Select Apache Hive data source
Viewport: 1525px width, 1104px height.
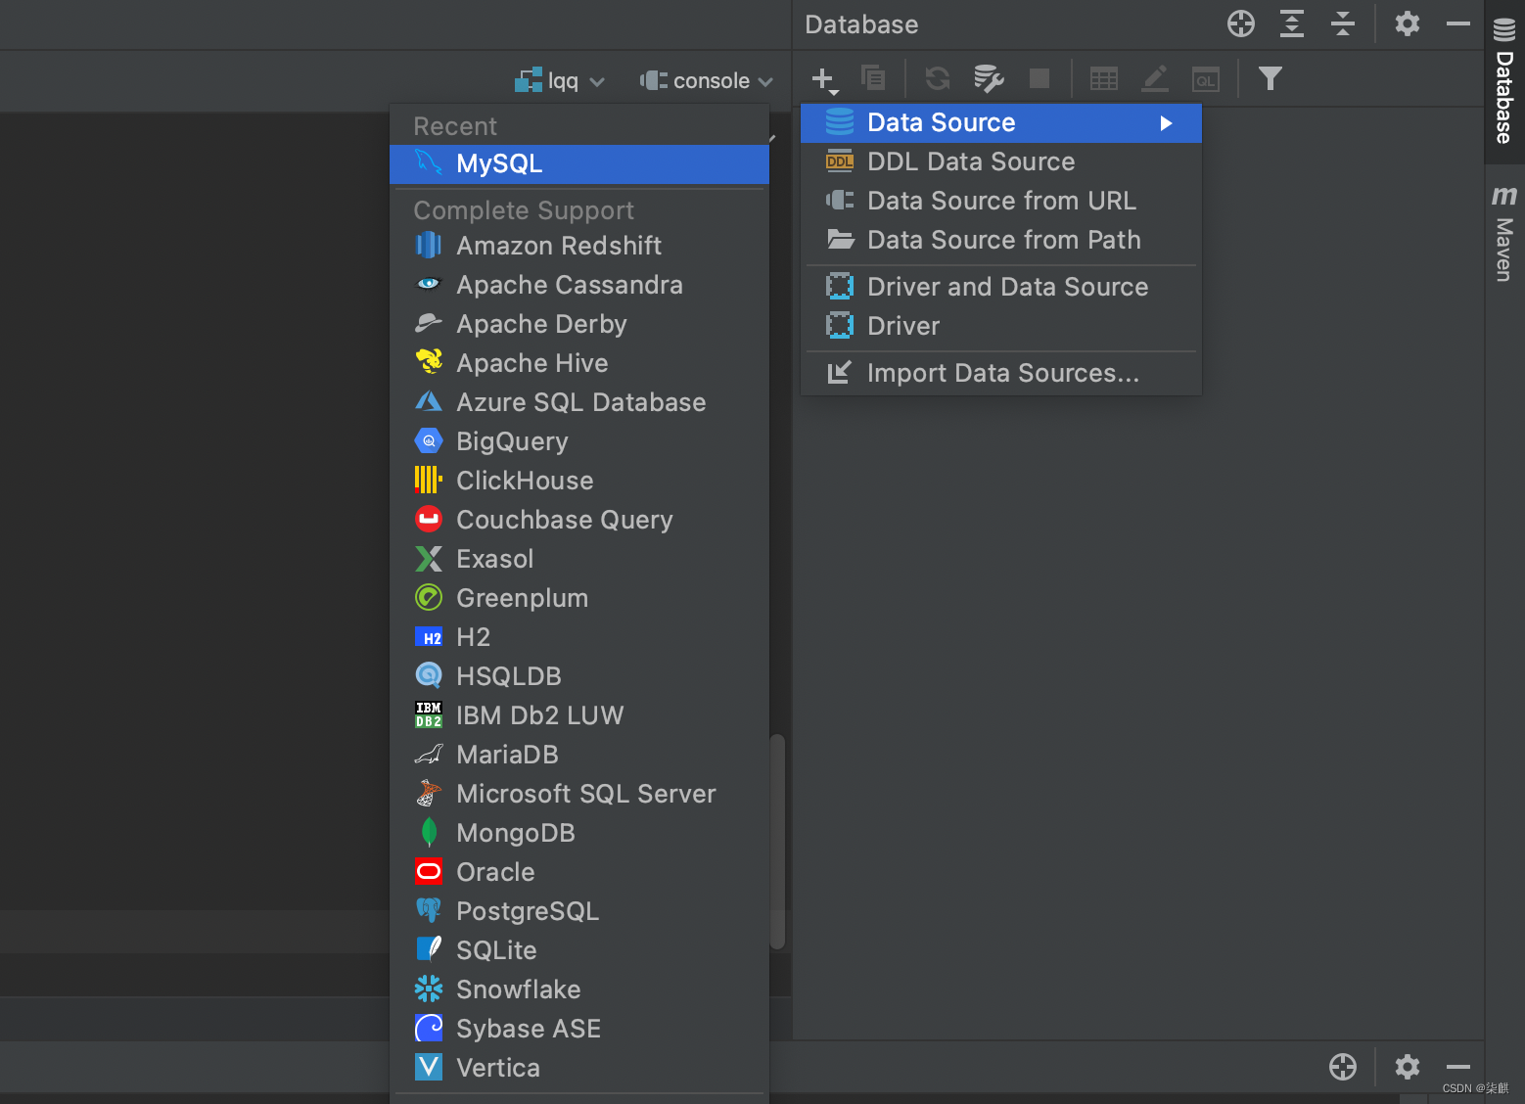pos(579,363)
